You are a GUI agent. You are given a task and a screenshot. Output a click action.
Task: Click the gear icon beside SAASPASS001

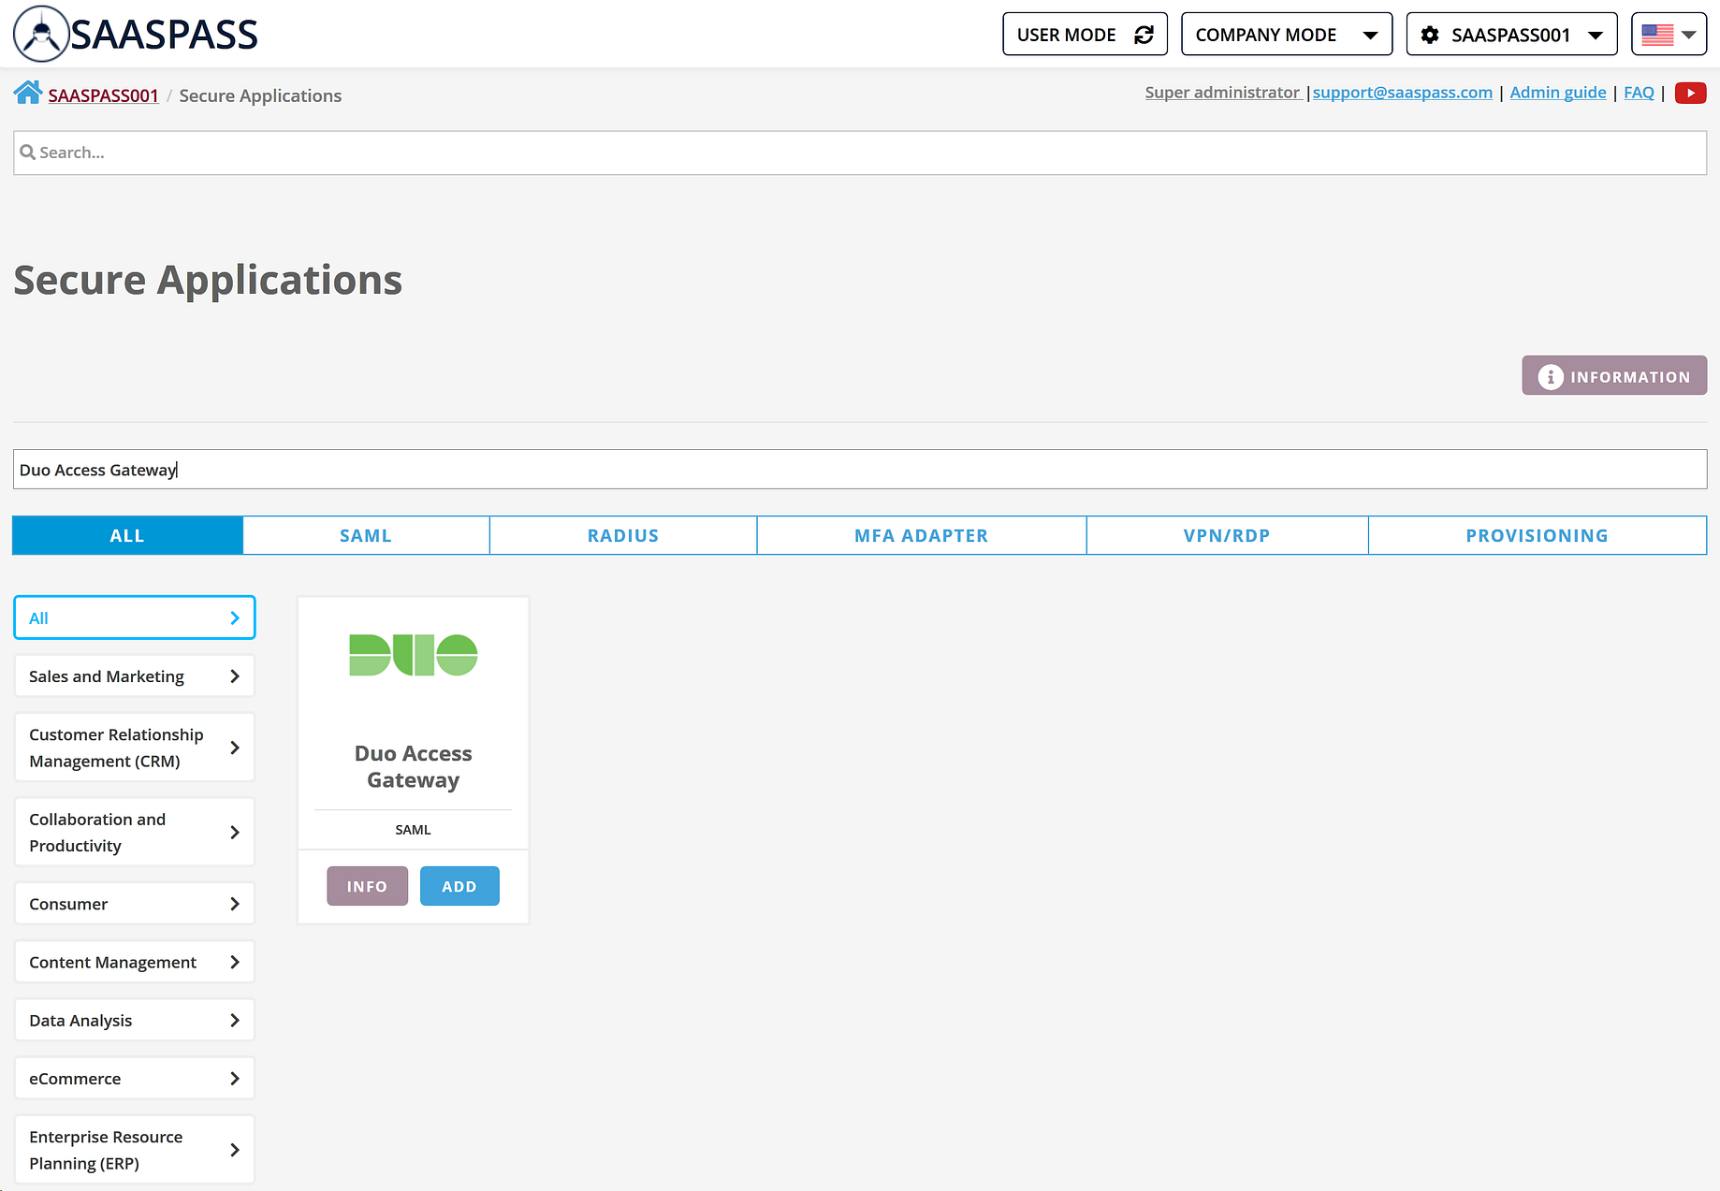(1430, 35)
